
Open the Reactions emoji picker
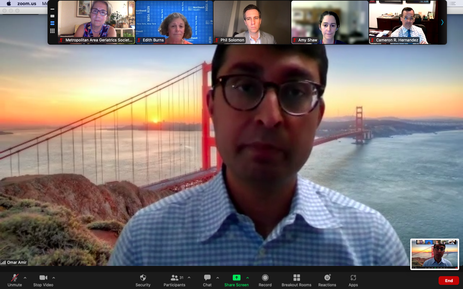pyautogui.click(x=327, y=280)
